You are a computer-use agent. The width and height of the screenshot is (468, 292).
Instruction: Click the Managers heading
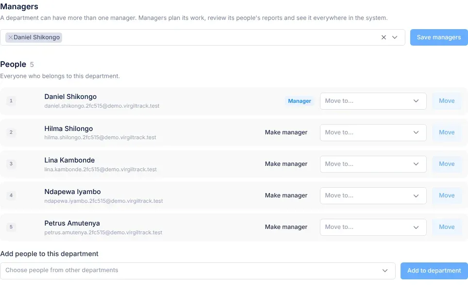(x=19, y=7)
